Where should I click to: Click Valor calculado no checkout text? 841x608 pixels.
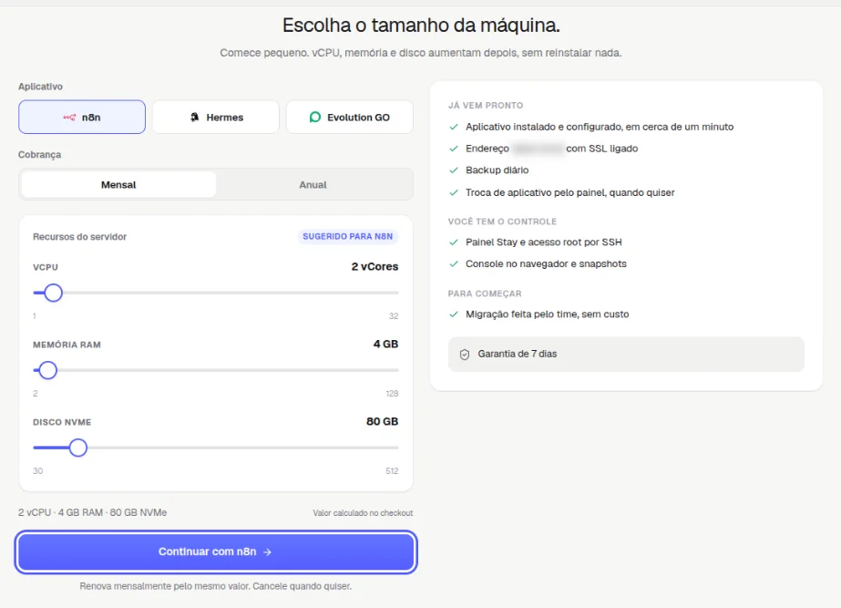coord(363,513)
